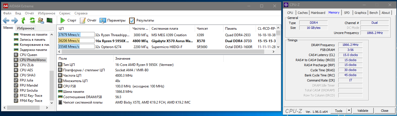This screenshot has width=397, height=116.
Task: Switch to the SPD tab in CPU-Z
Action: point(347,13)
